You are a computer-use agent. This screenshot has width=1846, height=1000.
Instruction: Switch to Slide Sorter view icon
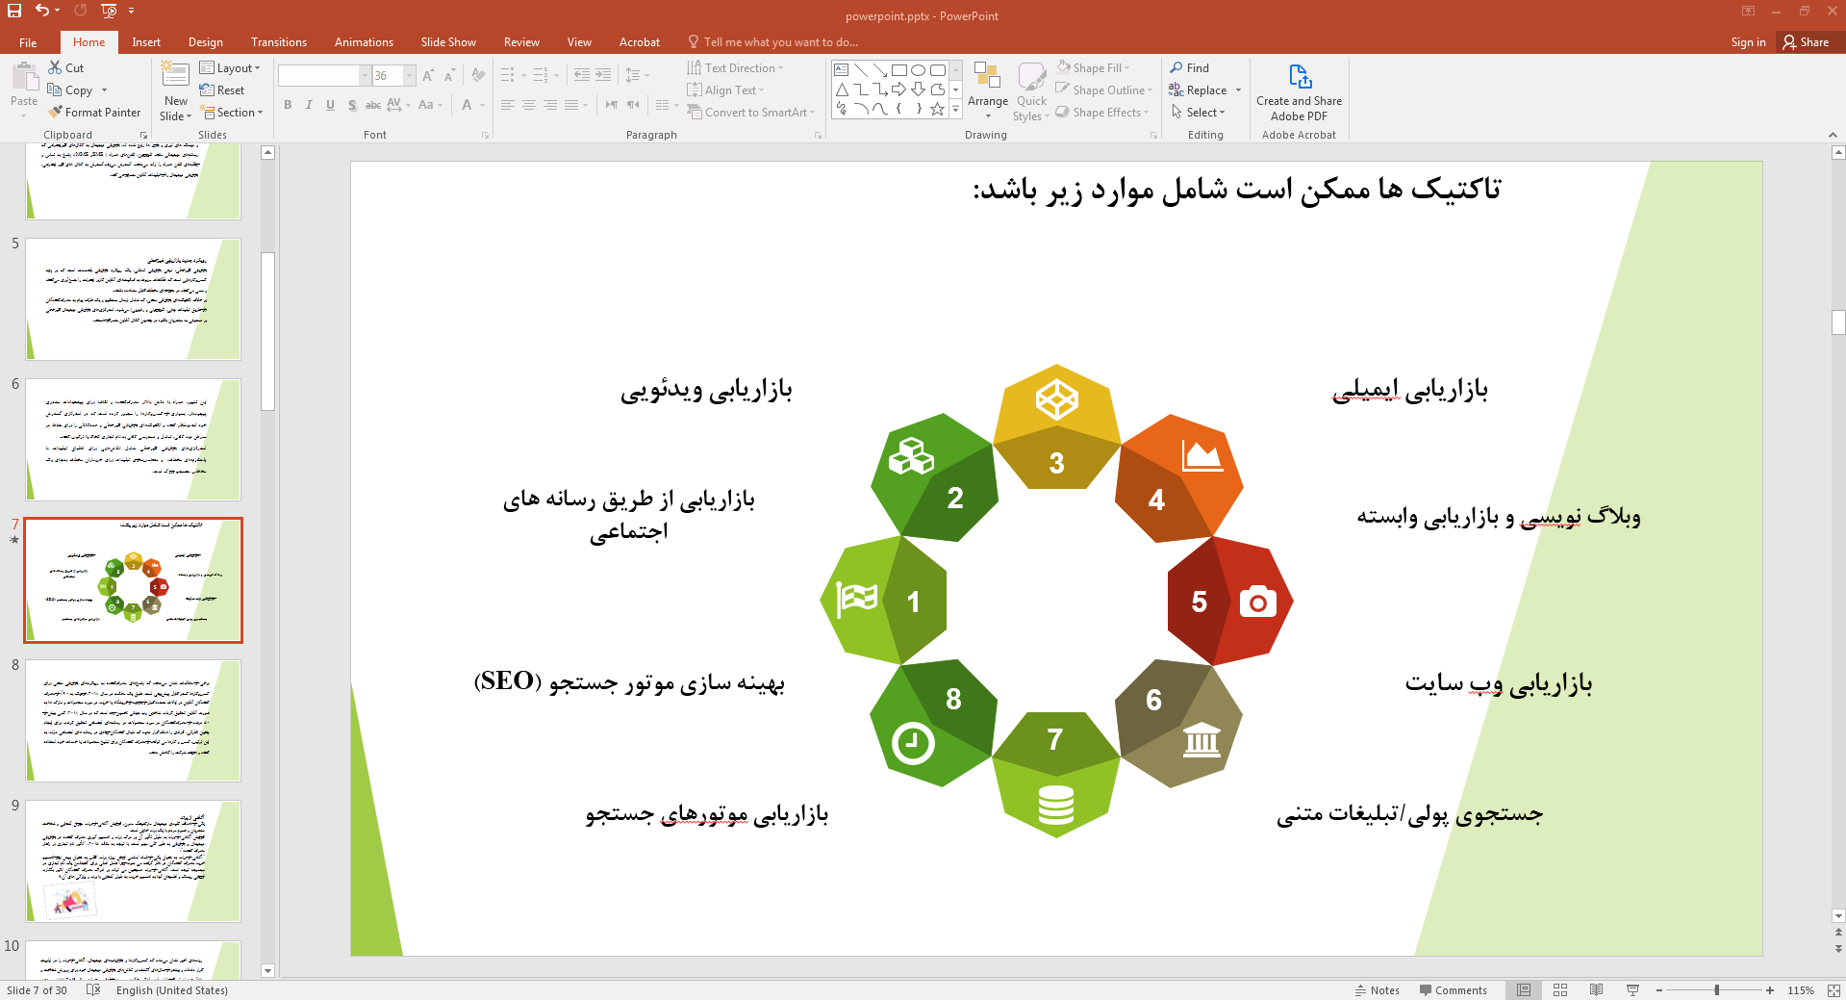coord(1560,989)
